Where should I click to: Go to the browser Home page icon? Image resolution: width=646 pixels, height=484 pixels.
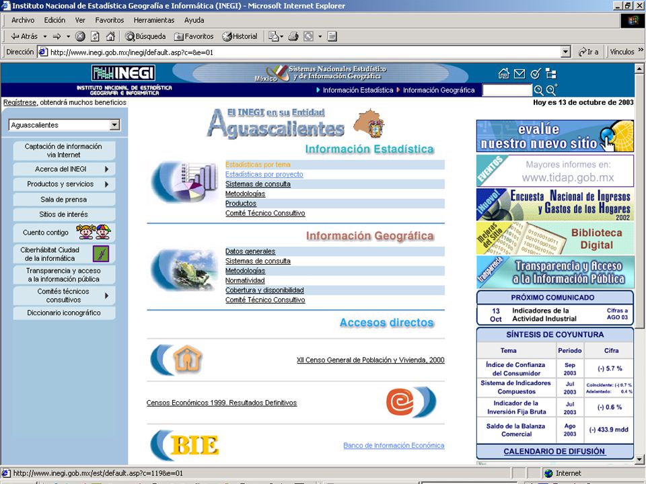110,36
